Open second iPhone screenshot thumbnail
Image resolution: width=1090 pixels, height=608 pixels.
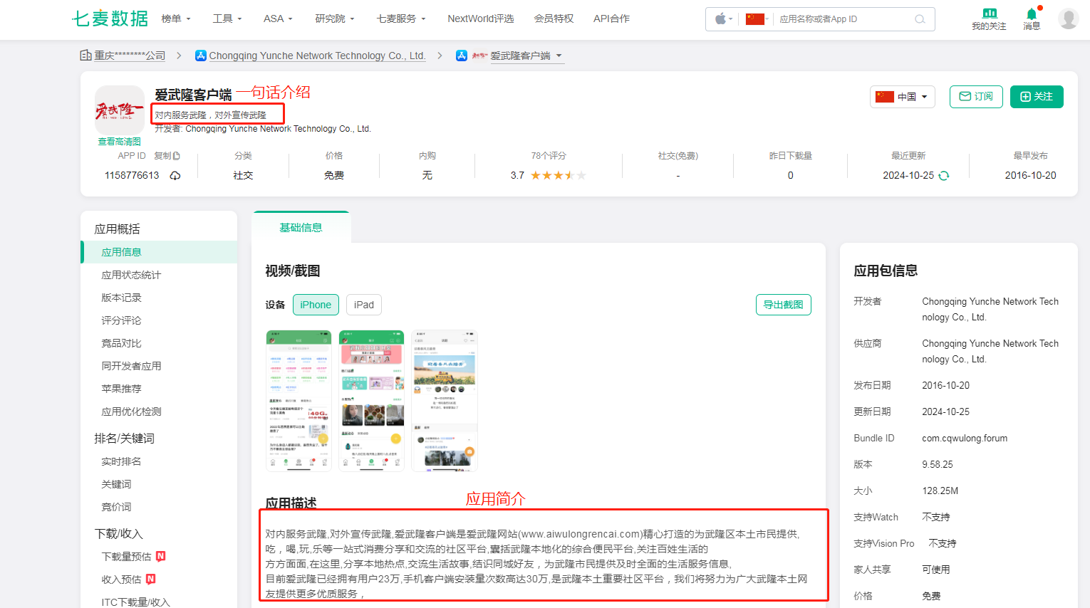click(371, 401)
